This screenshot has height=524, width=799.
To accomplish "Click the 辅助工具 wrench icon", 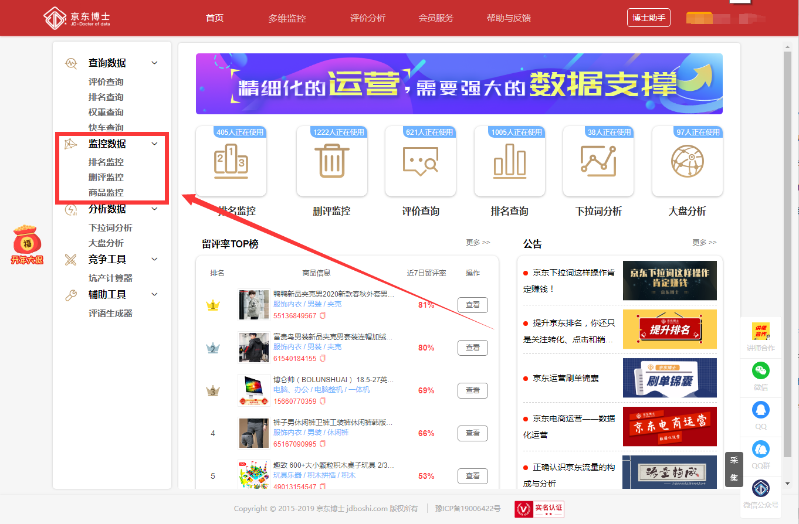I will click(x=71, y=295).
